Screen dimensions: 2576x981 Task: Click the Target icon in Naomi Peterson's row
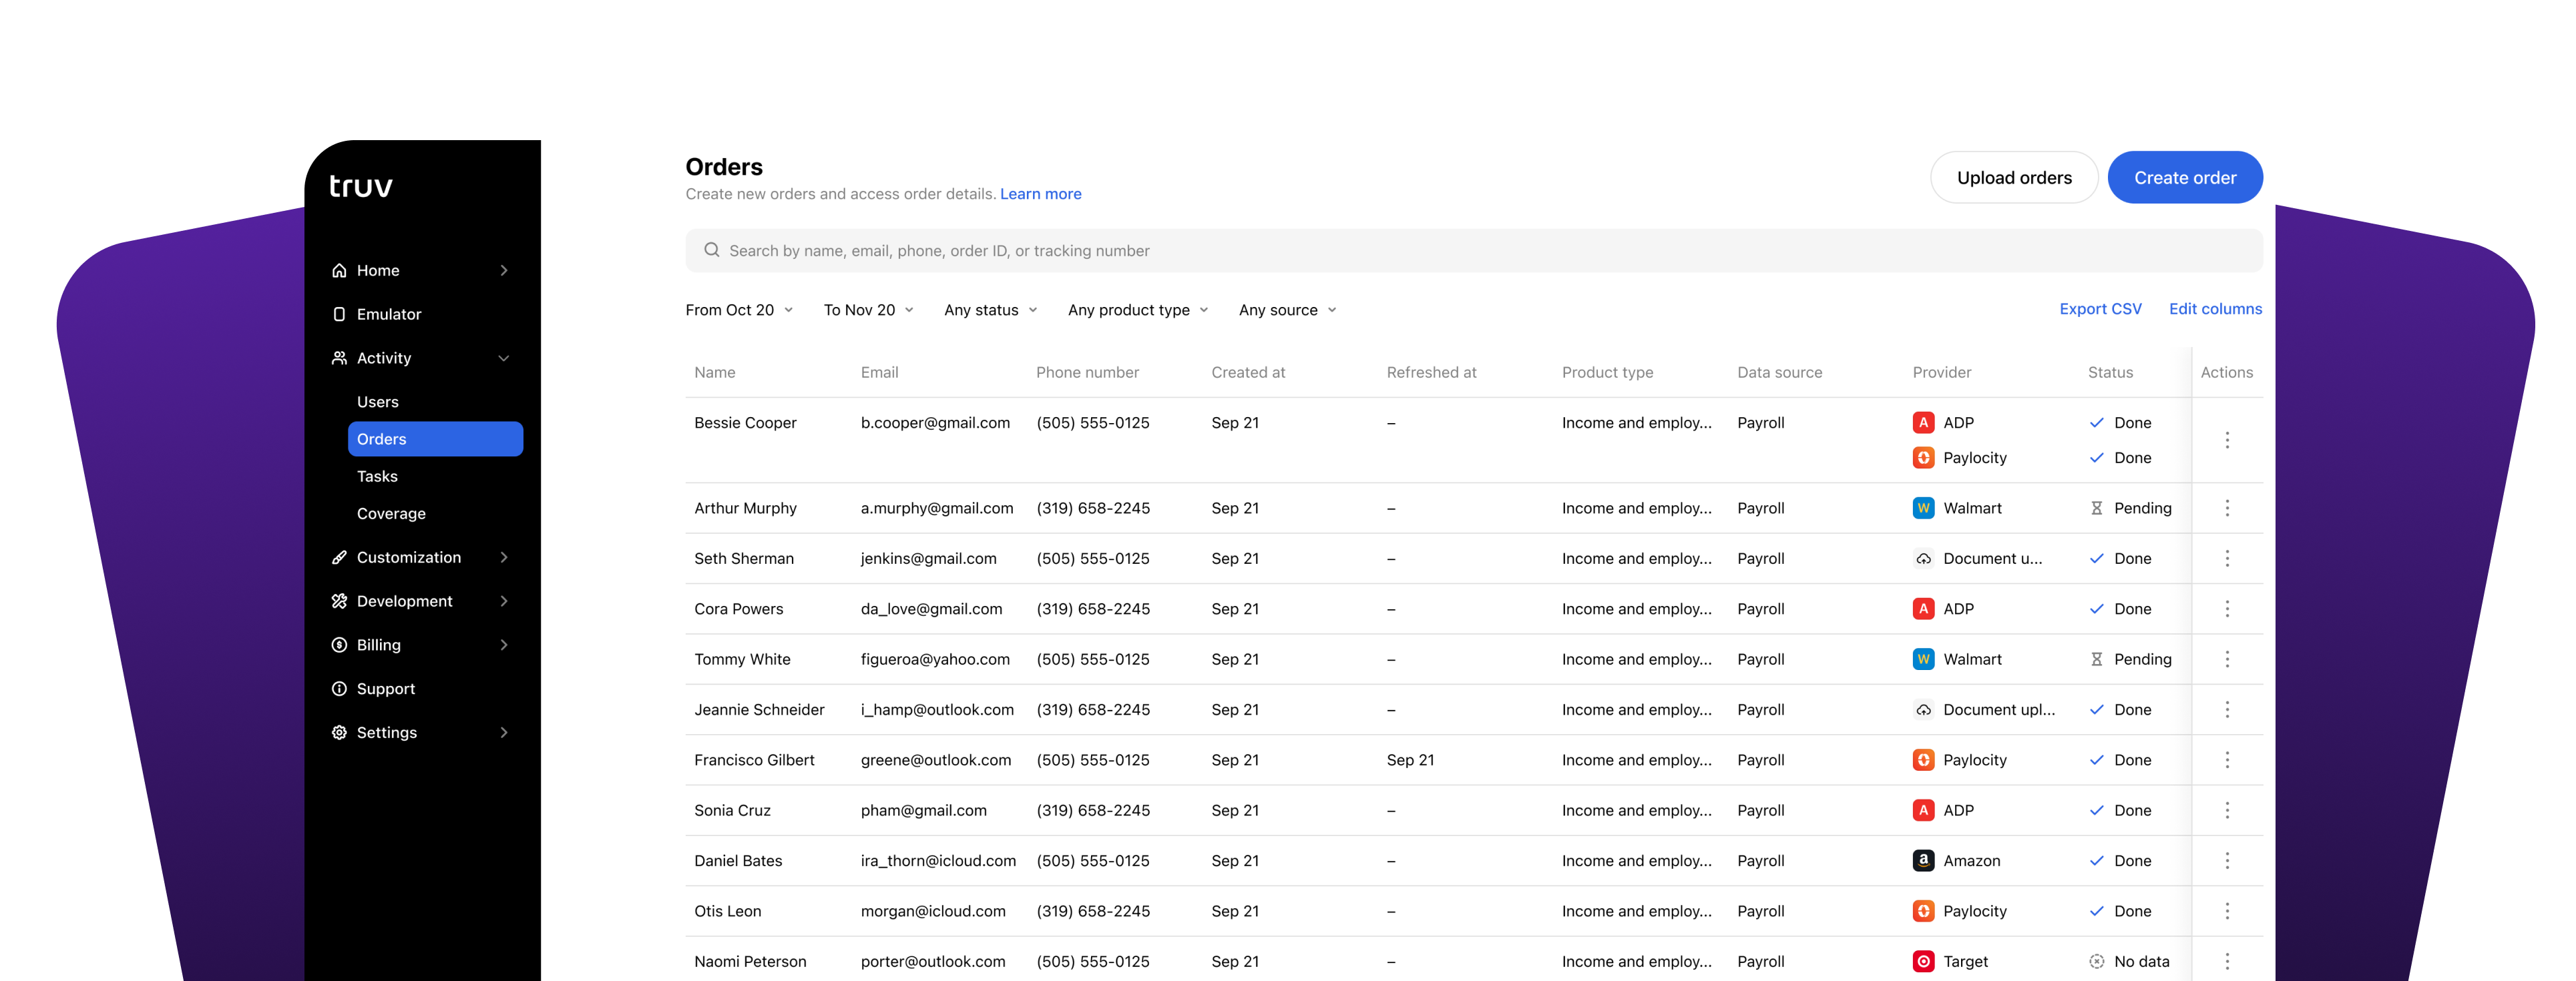1923,961
